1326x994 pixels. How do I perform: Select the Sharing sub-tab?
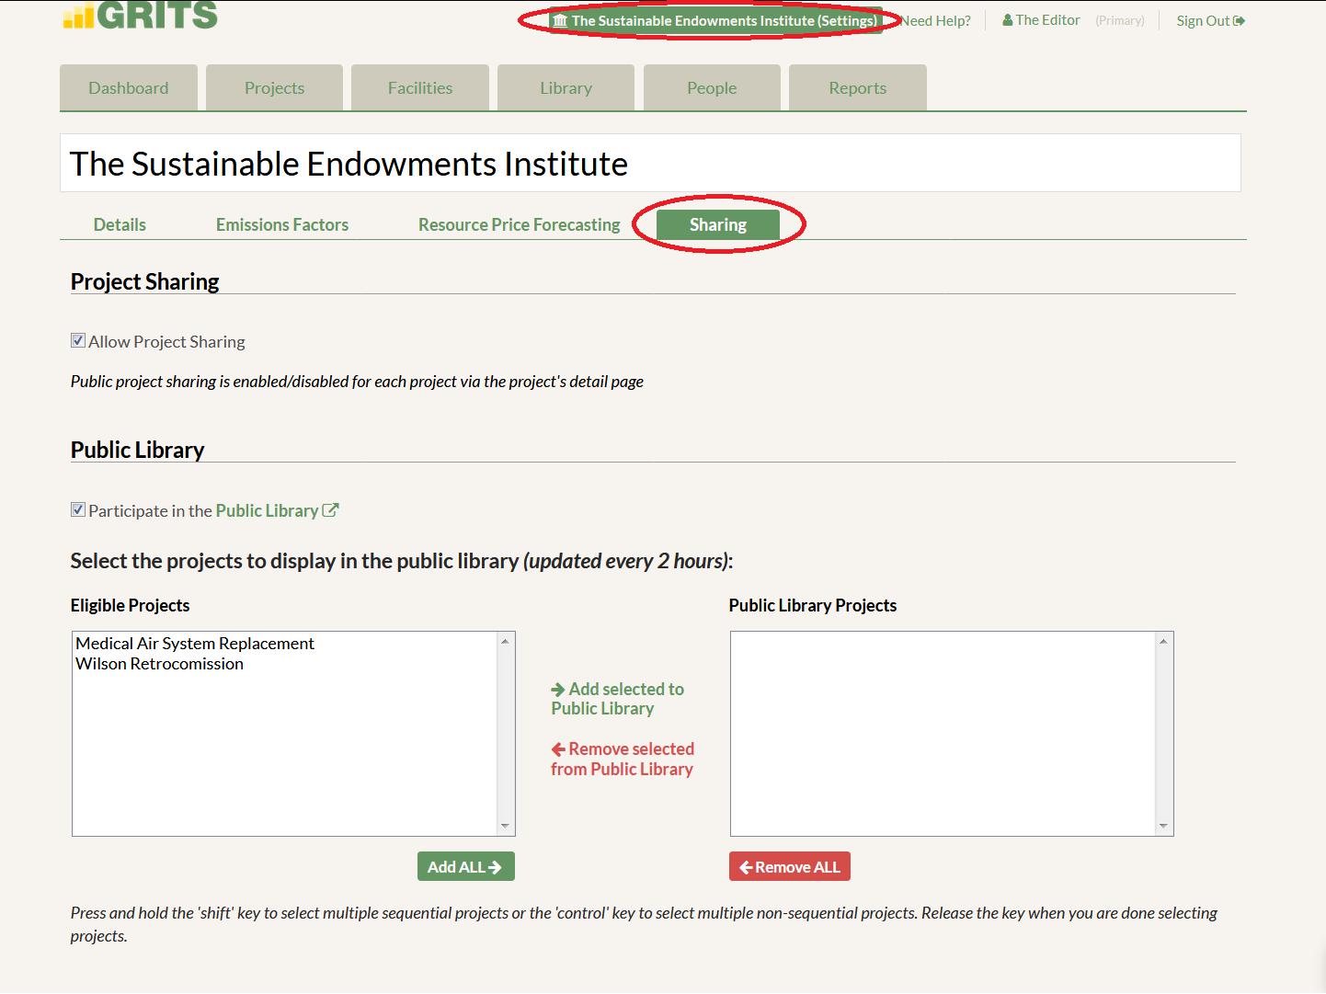[718, 224]
